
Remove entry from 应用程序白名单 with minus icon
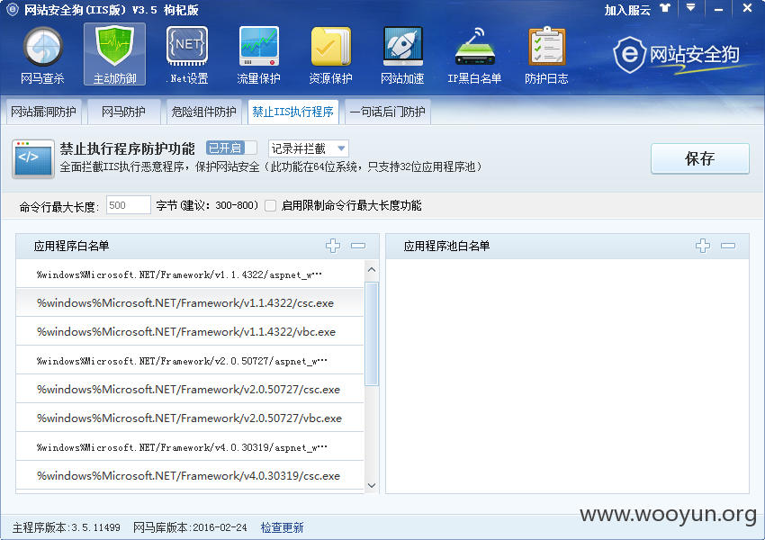tap(358, 246)
